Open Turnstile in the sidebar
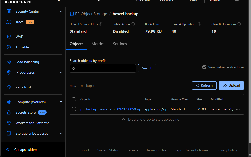The width and height of the screenshot is (251, 157). point(22,47)
